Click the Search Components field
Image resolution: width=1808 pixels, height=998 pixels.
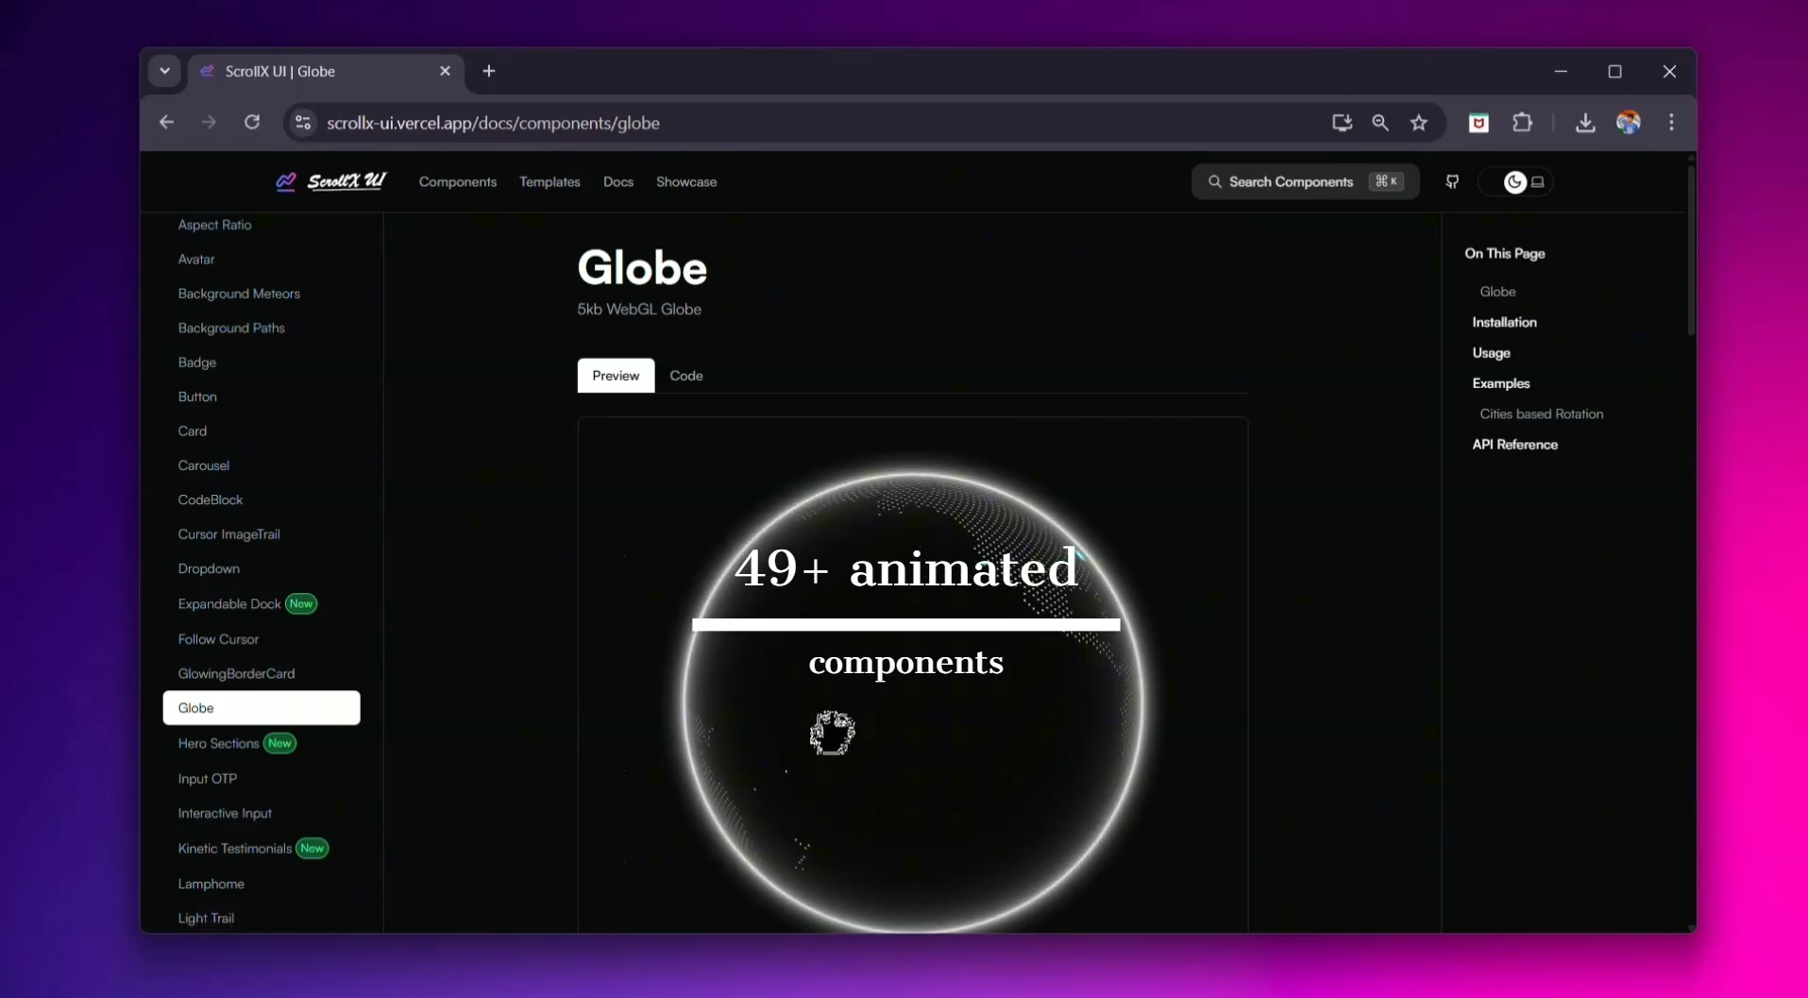(1303, 181)
